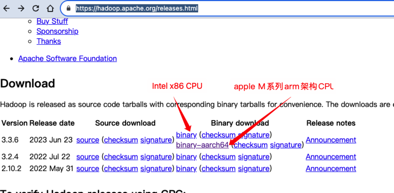Image resolution: width=394 pixels, height=193 pixels.
Task: Open source checksum for 3.3.6
Action: click(121, 140)
